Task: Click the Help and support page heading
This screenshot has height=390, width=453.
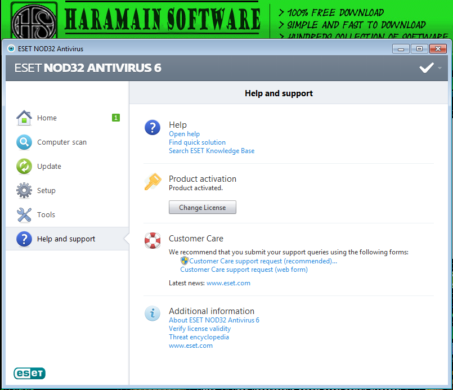Action: click(279, 93)
